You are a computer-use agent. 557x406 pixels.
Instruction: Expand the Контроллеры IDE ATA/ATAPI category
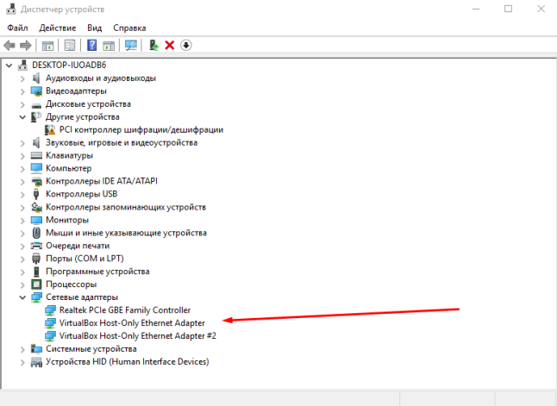click(22, 182)
